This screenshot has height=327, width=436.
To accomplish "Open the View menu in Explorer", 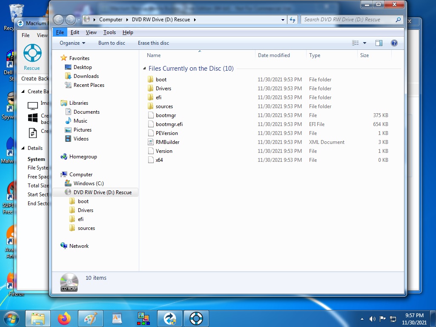I will 91,32.
